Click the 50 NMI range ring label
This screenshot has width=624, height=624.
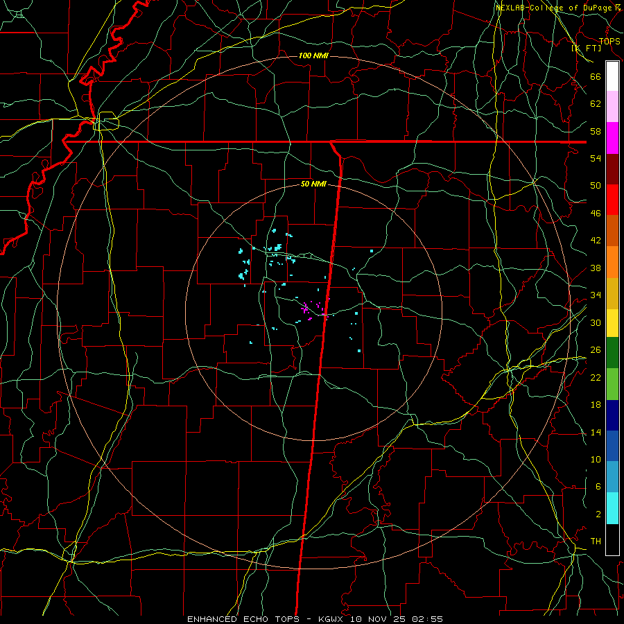coord(313,184)
